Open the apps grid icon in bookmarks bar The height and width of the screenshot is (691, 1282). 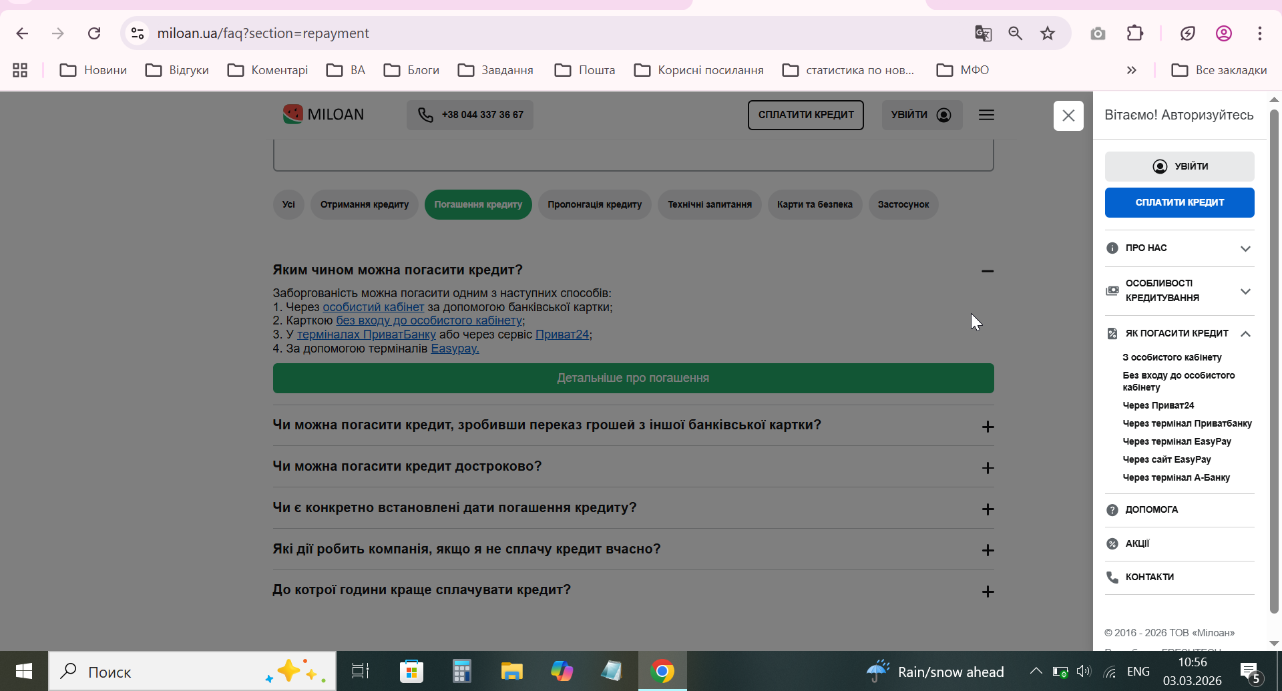point(20,70)
